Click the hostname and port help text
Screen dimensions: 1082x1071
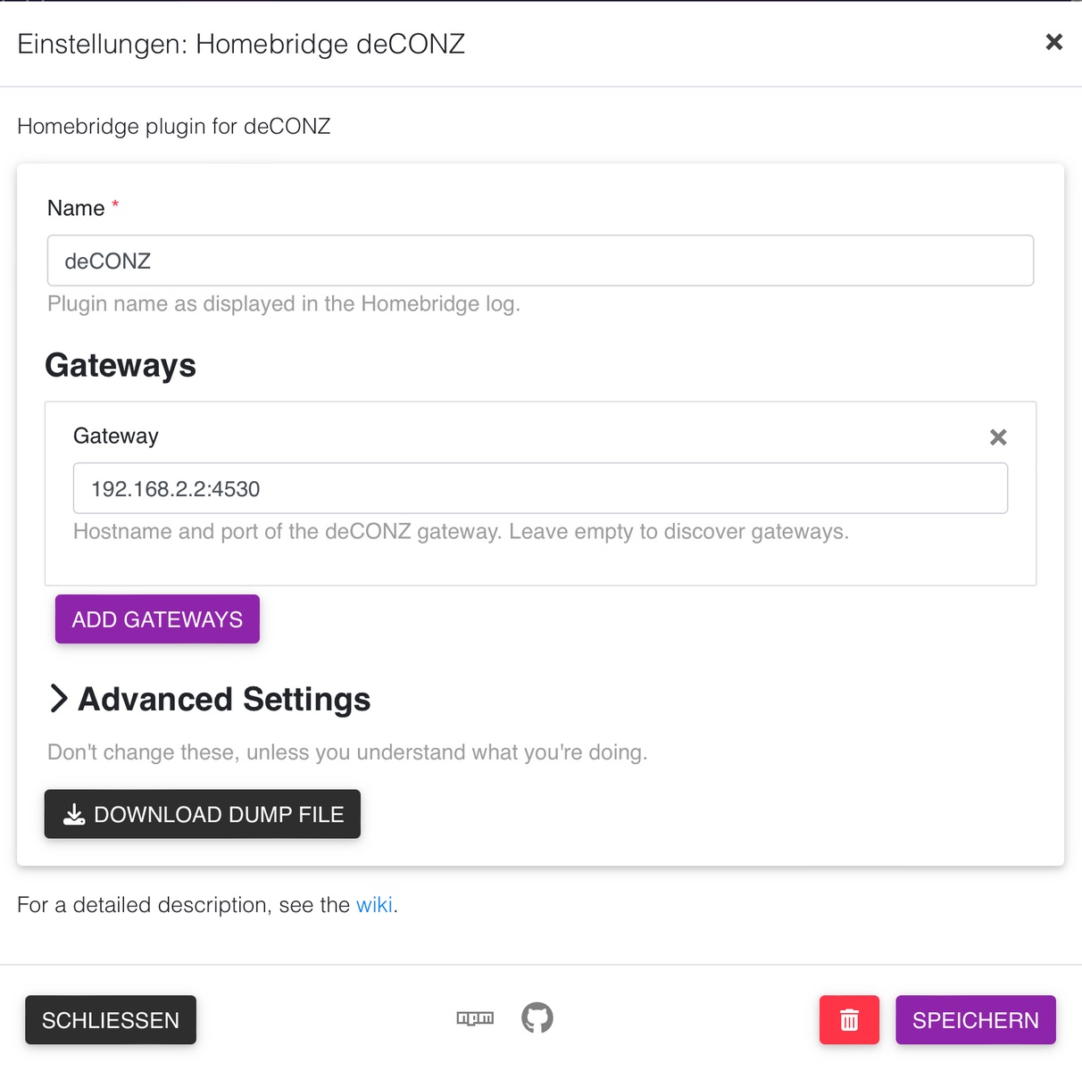461,532
